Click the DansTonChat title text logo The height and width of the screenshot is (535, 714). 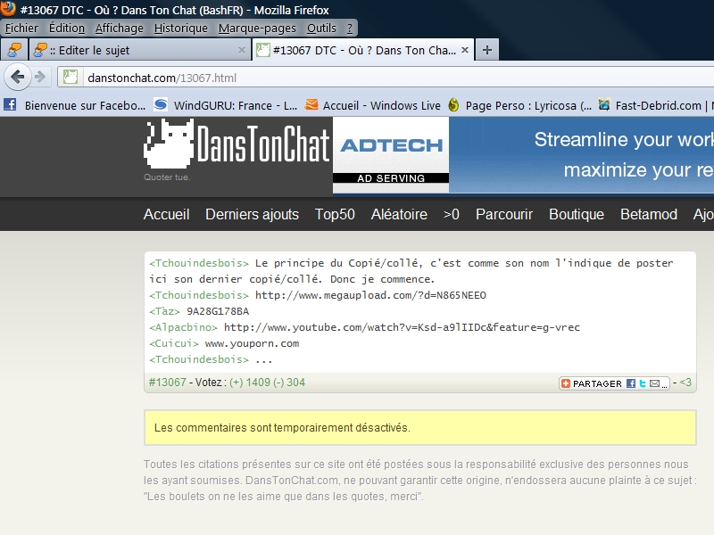click(x=262, y=144)
